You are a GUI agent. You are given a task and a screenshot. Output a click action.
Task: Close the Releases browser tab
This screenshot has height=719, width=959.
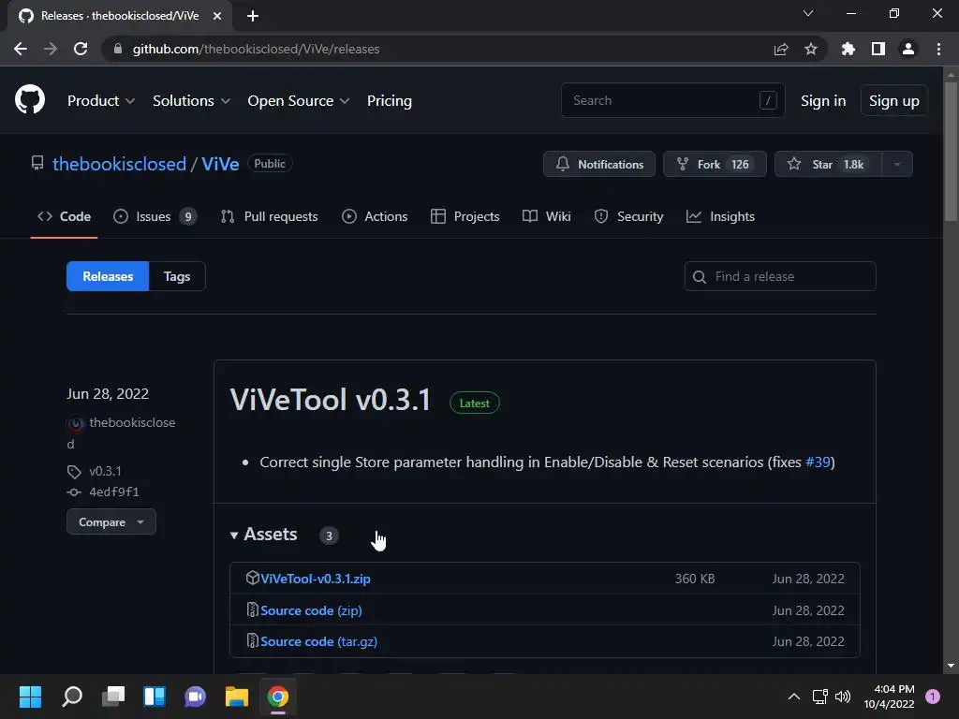(217, 16)
